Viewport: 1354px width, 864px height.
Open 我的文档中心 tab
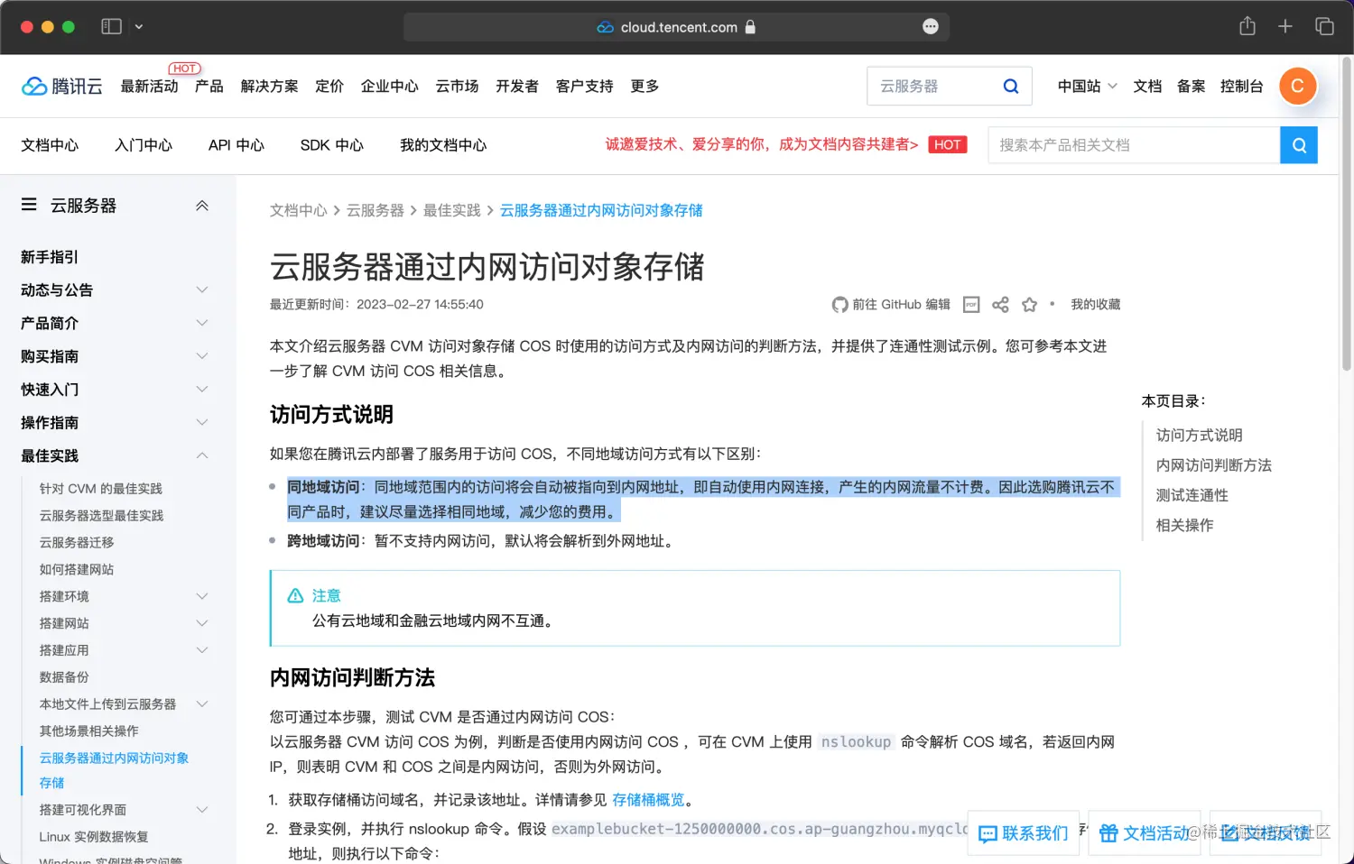click(x=443, y=145)
